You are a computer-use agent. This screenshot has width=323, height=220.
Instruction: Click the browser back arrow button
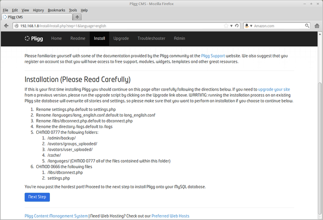click(x=6, y=26)
